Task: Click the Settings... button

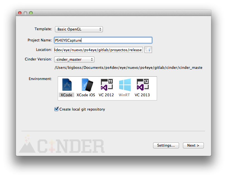Action: 166,145
